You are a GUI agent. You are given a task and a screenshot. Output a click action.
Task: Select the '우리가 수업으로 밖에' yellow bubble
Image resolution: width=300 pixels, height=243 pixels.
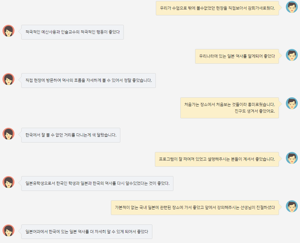[217, 8]
